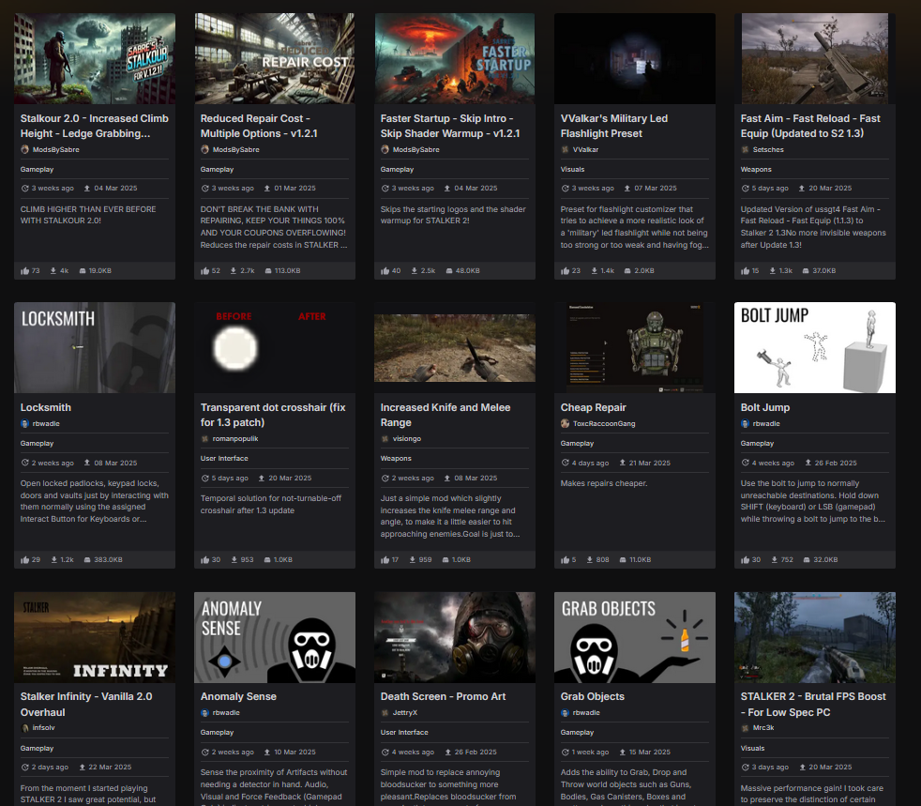921x806 pixels.
Task: Open STALKER 2 - Brutal FPS Boost title
Action: (x=813, y=704)
